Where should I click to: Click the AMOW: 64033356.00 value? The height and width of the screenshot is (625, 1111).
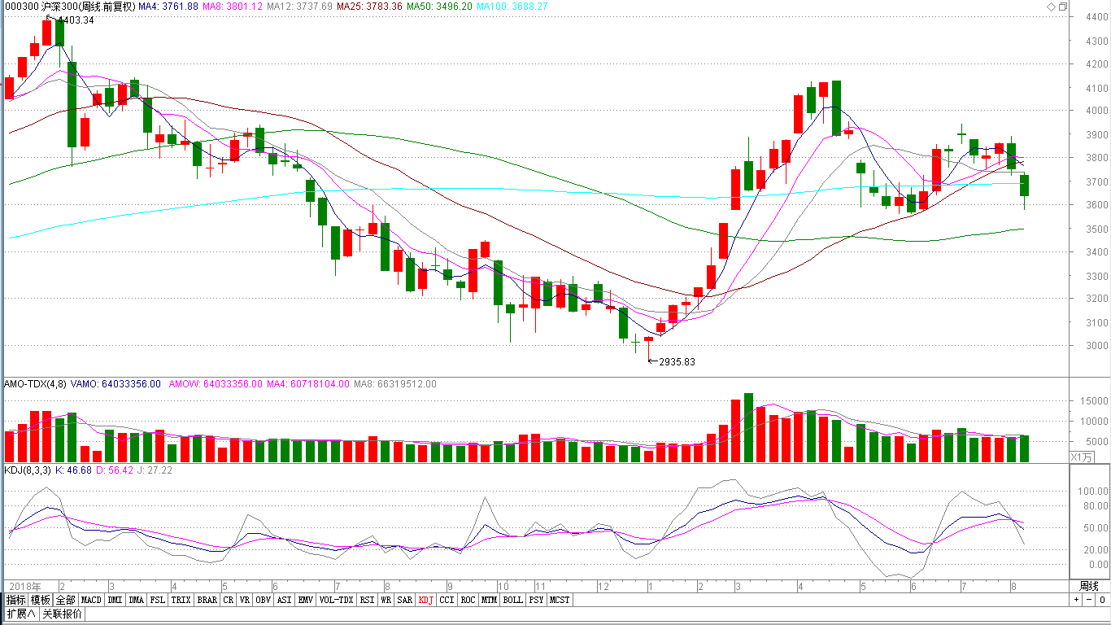pyautogui.click(x=216, y=384)
